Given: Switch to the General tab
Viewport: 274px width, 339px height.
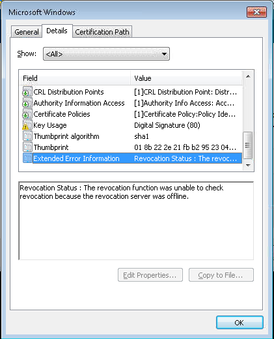Looking at the screenshot, I should pos(27,32).
